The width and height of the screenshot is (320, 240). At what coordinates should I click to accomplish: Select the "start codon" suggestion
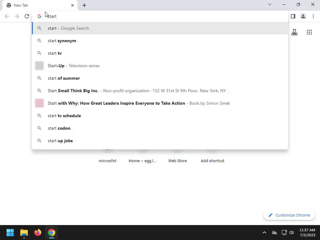pyautogui.click(x=160, y=128)
